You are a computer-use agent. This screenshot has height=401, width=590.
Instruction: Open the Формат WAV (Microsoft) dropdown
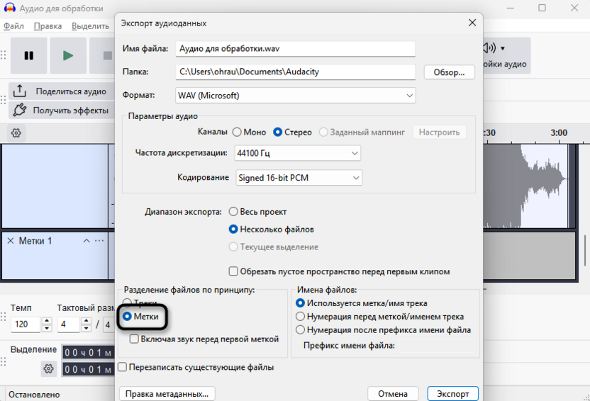296,96
